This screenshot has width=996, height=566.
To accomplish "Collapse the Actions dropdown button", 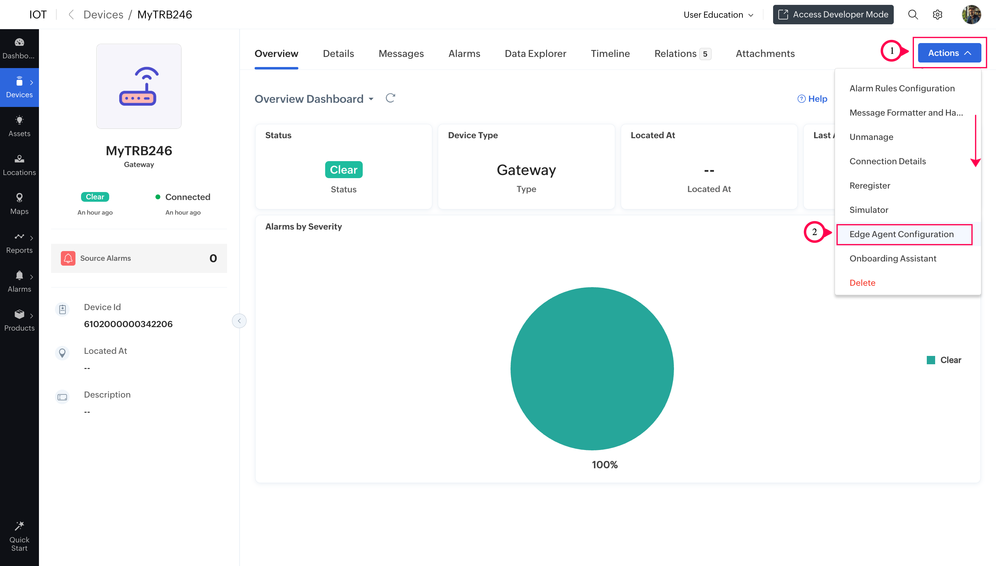I will tap(949, 53).
